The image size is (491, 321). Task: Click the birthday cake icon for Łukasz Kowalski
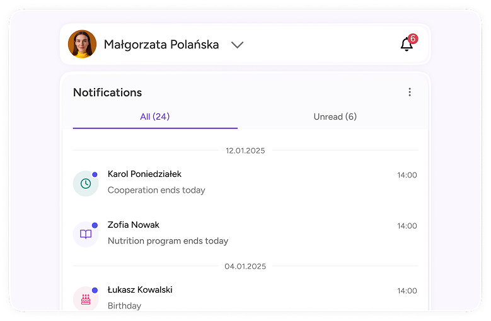pos(86,299)
